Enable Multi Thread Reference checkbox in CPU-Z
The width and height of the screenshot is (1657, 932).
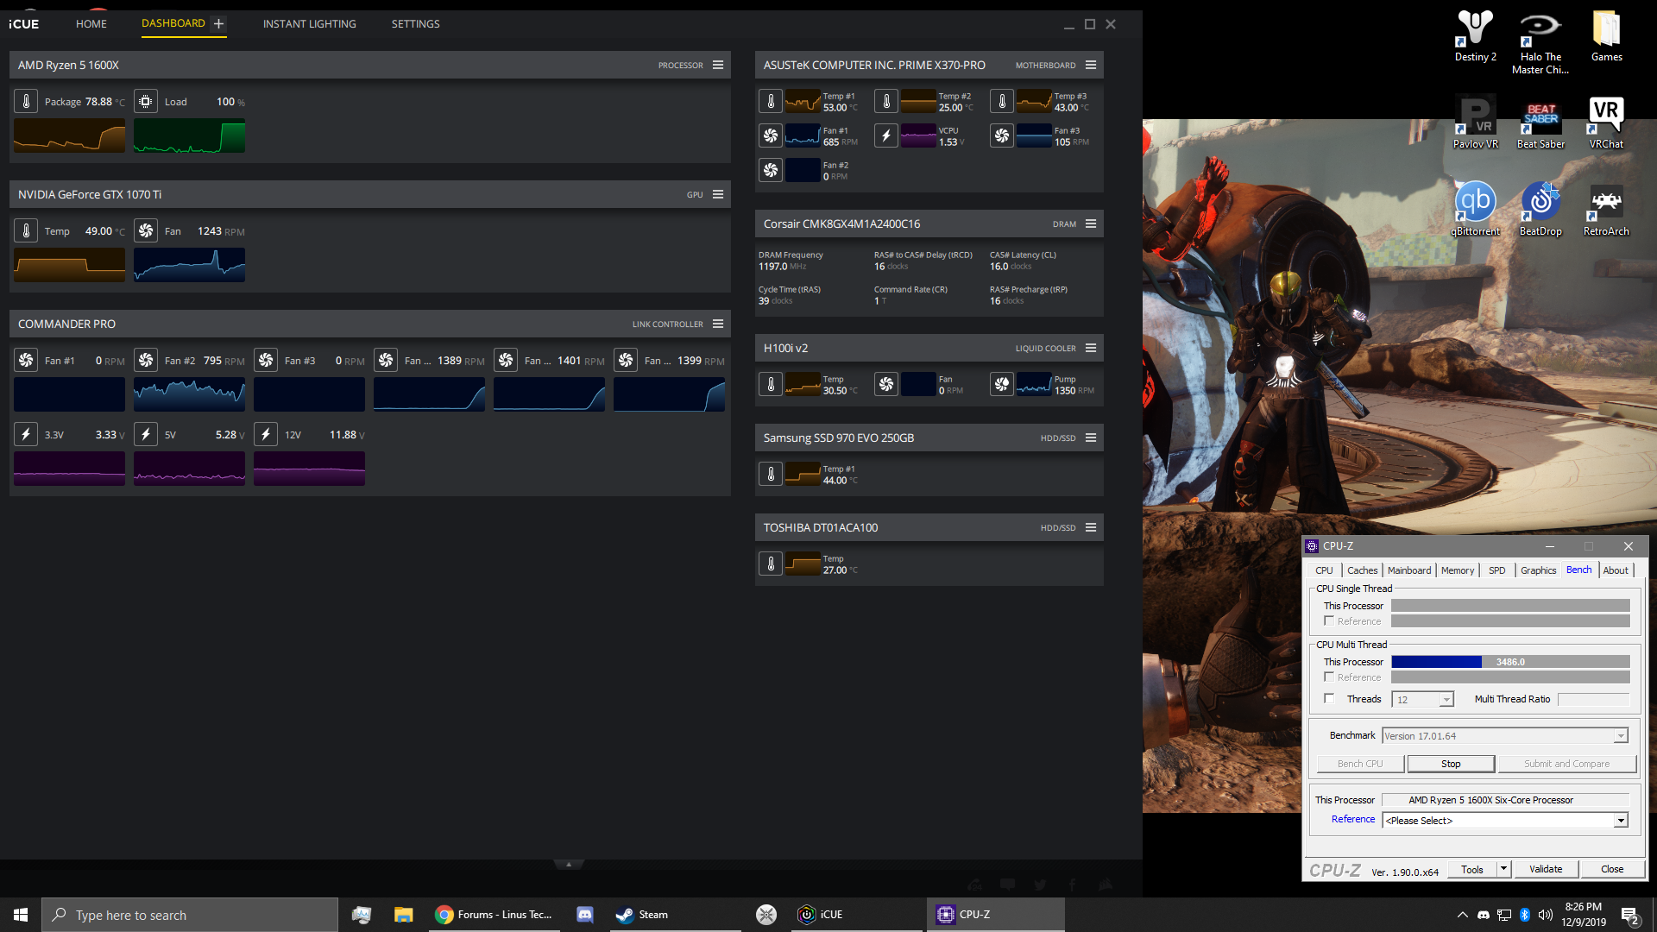pos(1329,677)
